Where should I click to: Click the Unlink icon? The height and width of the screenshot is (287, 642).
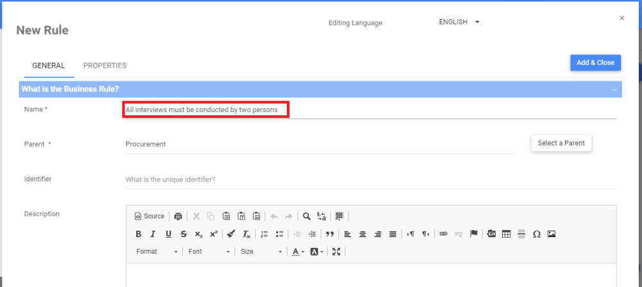[x=458, y=234]
